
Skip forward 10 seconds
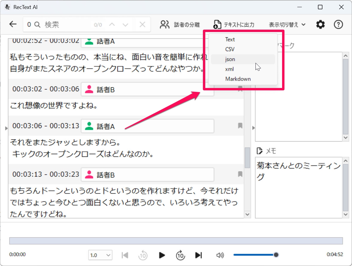(180, 255)
